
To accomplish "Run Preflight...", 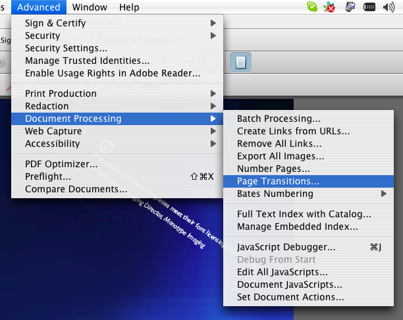I will 117,176.
